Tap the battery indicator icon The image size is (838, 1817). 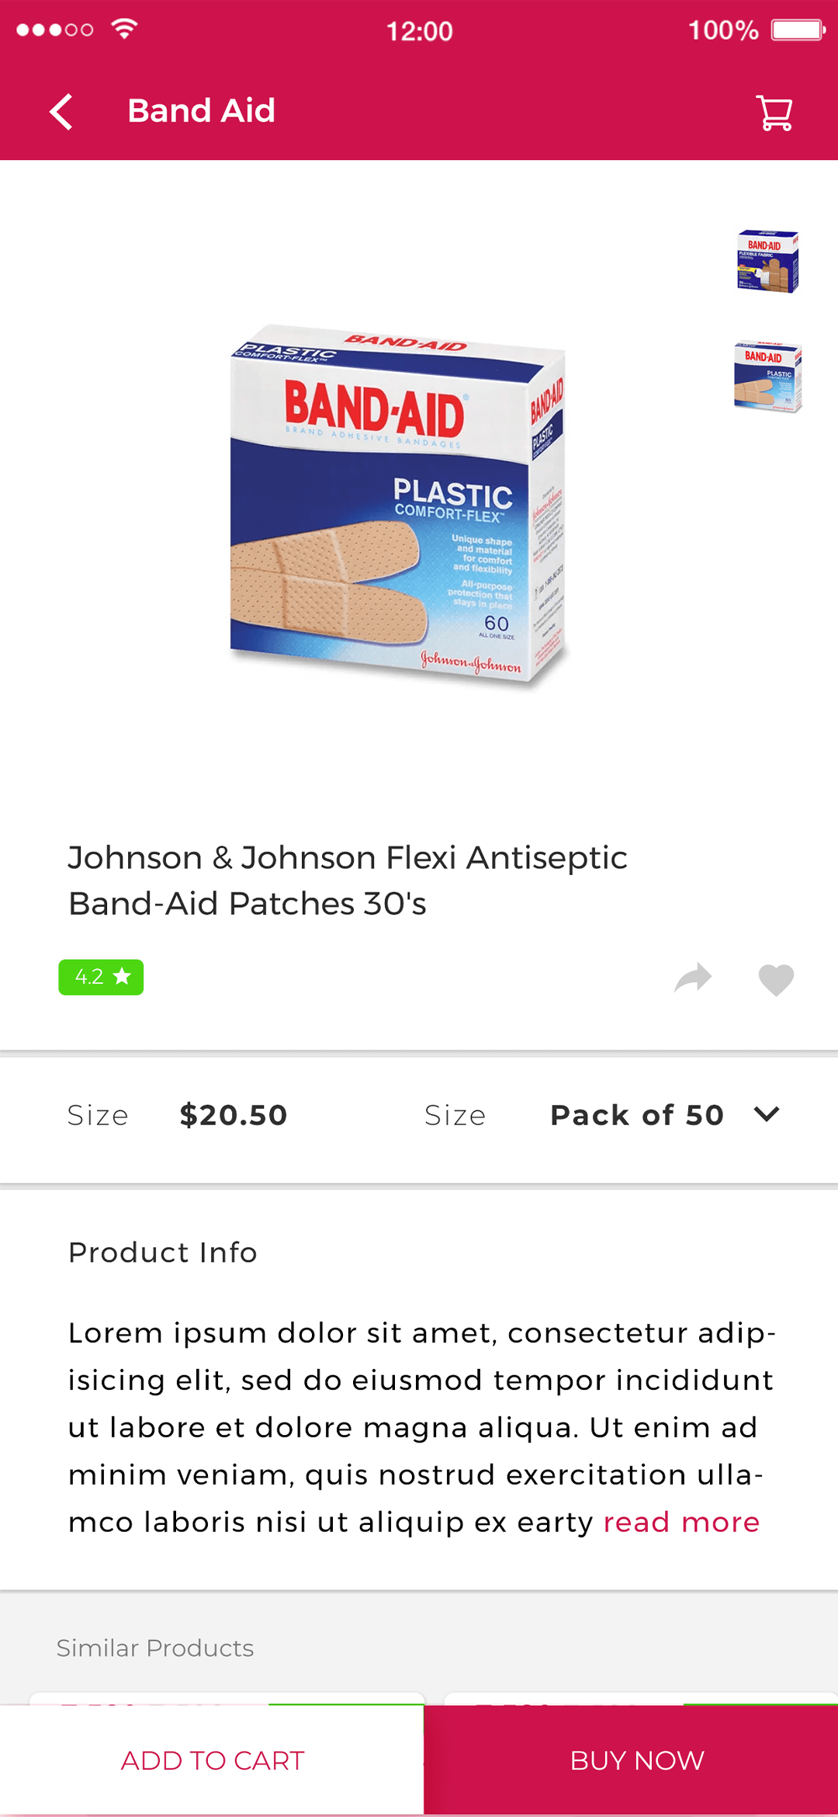798,30
